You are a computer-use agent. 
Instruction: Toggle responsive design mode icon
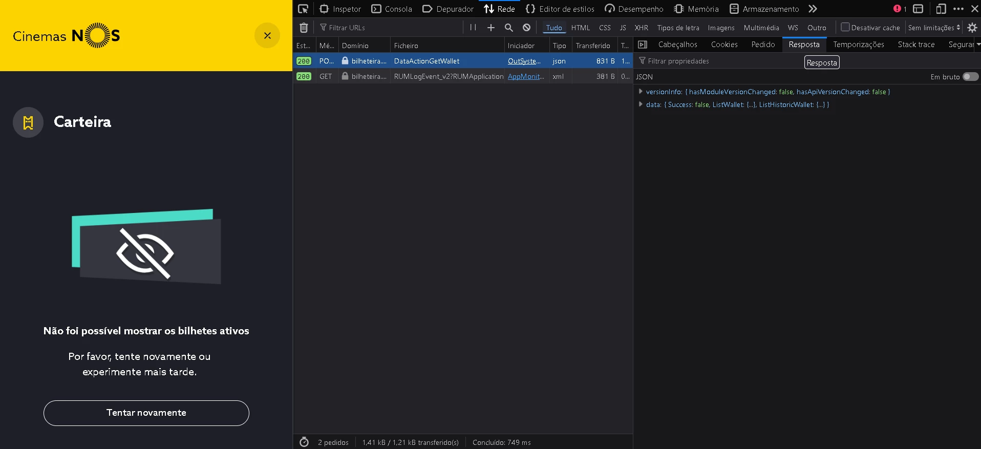[941, 9]
